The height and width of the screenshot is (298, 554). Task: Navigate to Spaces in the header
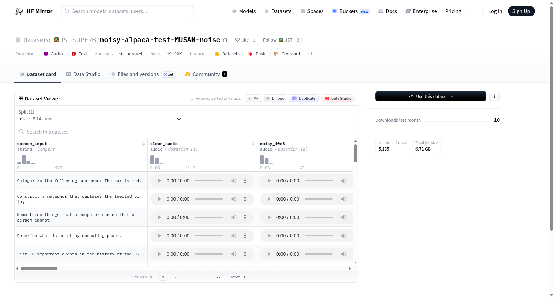tap(312, 11)
